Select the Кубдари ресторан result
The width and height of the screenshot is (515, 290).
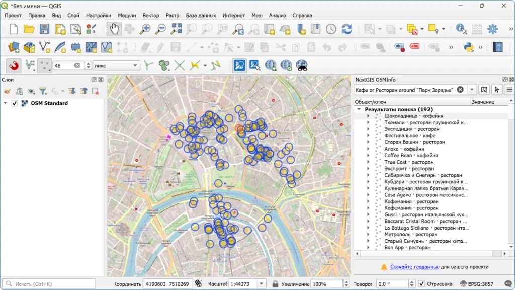pyautogui.click(x=425, y=181)
